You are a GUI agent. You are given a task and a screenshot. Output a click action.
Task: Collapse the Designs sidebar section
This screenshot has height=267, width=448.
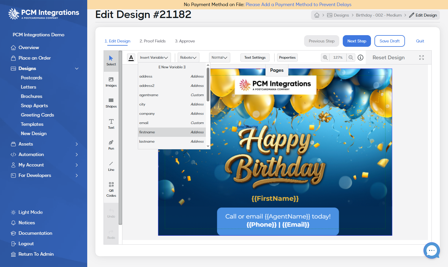77,69
